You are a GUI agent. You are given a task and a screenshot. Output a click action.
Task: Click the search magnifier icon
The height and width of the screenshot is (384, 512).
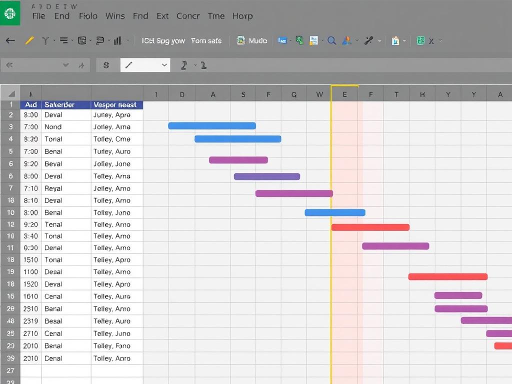click(x=331, y=40)
